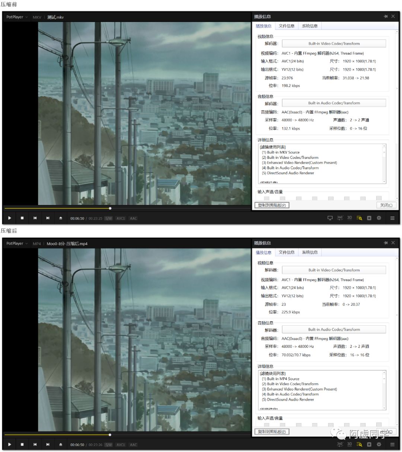Click the yellow playlist search icon in 测试.mkv window

coord(359,218)
